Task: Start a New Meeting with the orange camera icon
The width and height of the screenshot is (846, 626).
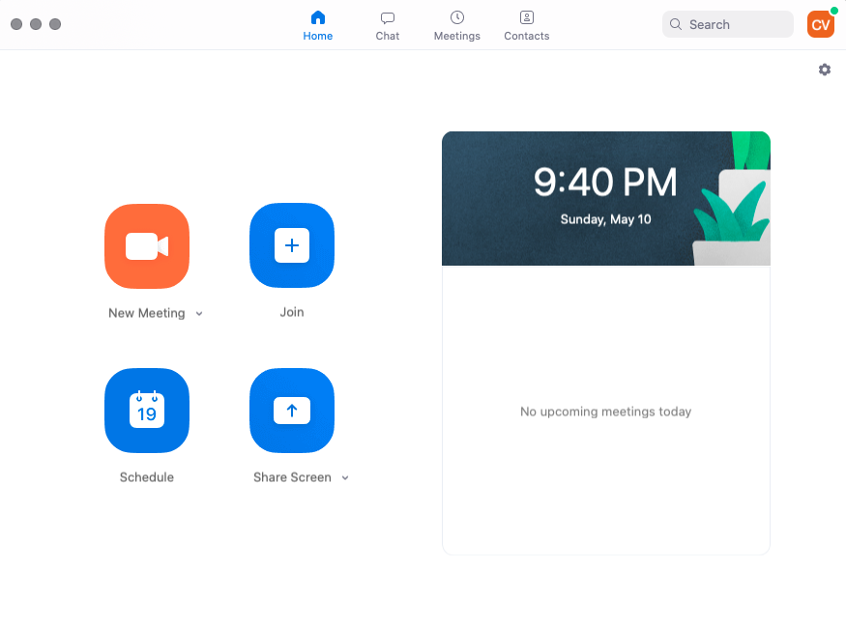Action: pos(146,246)
